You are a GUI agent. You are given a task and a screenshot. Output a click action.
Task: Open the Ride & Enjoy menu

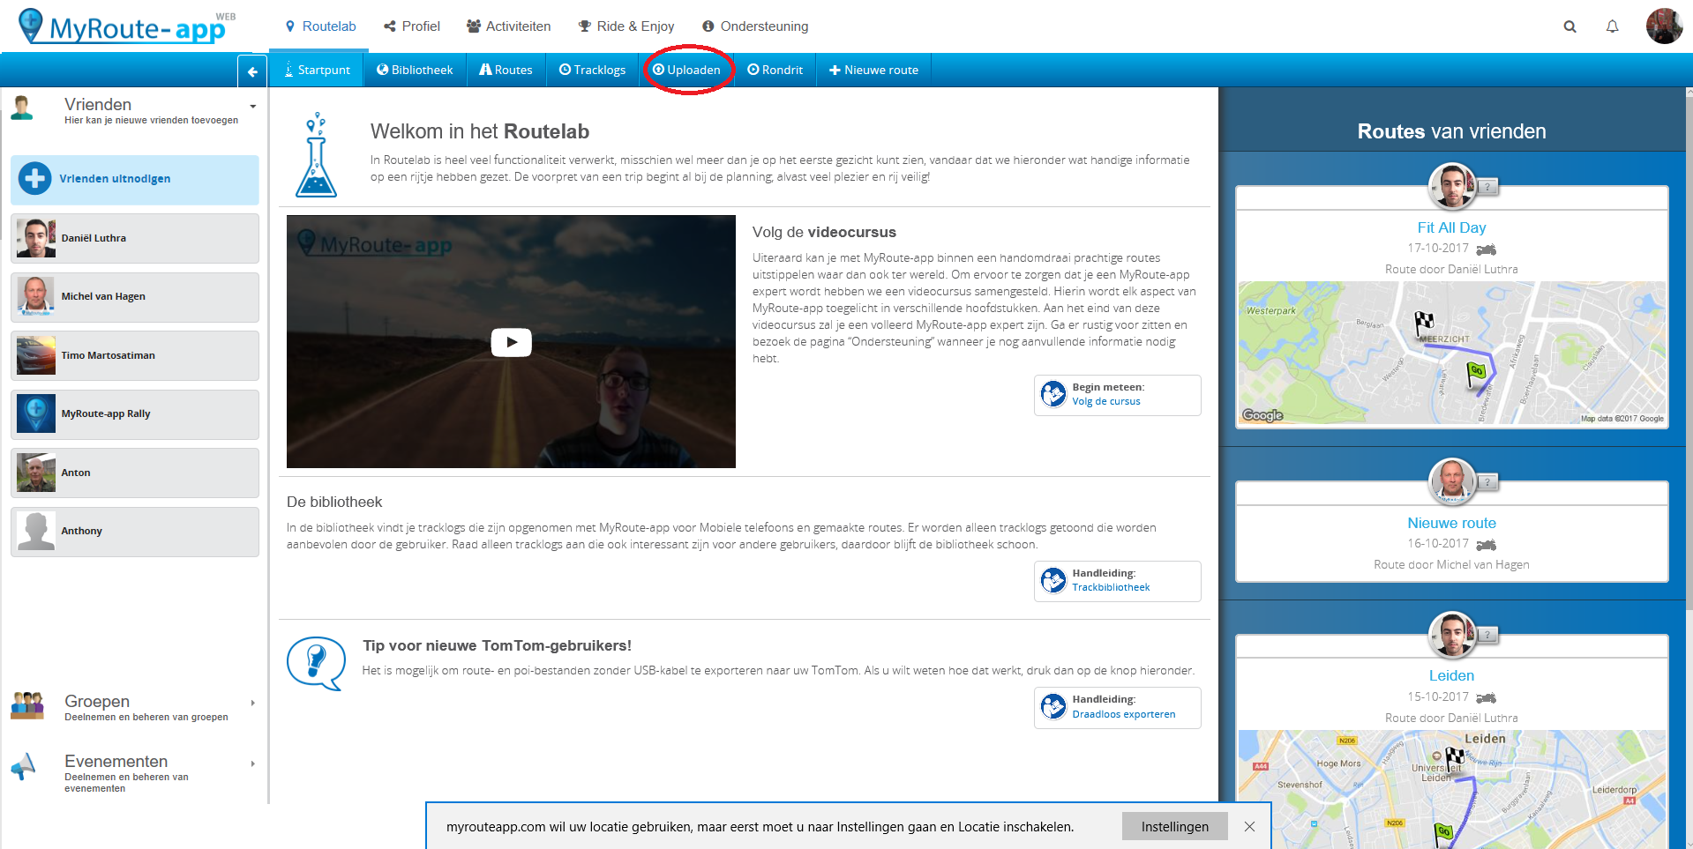626,26
